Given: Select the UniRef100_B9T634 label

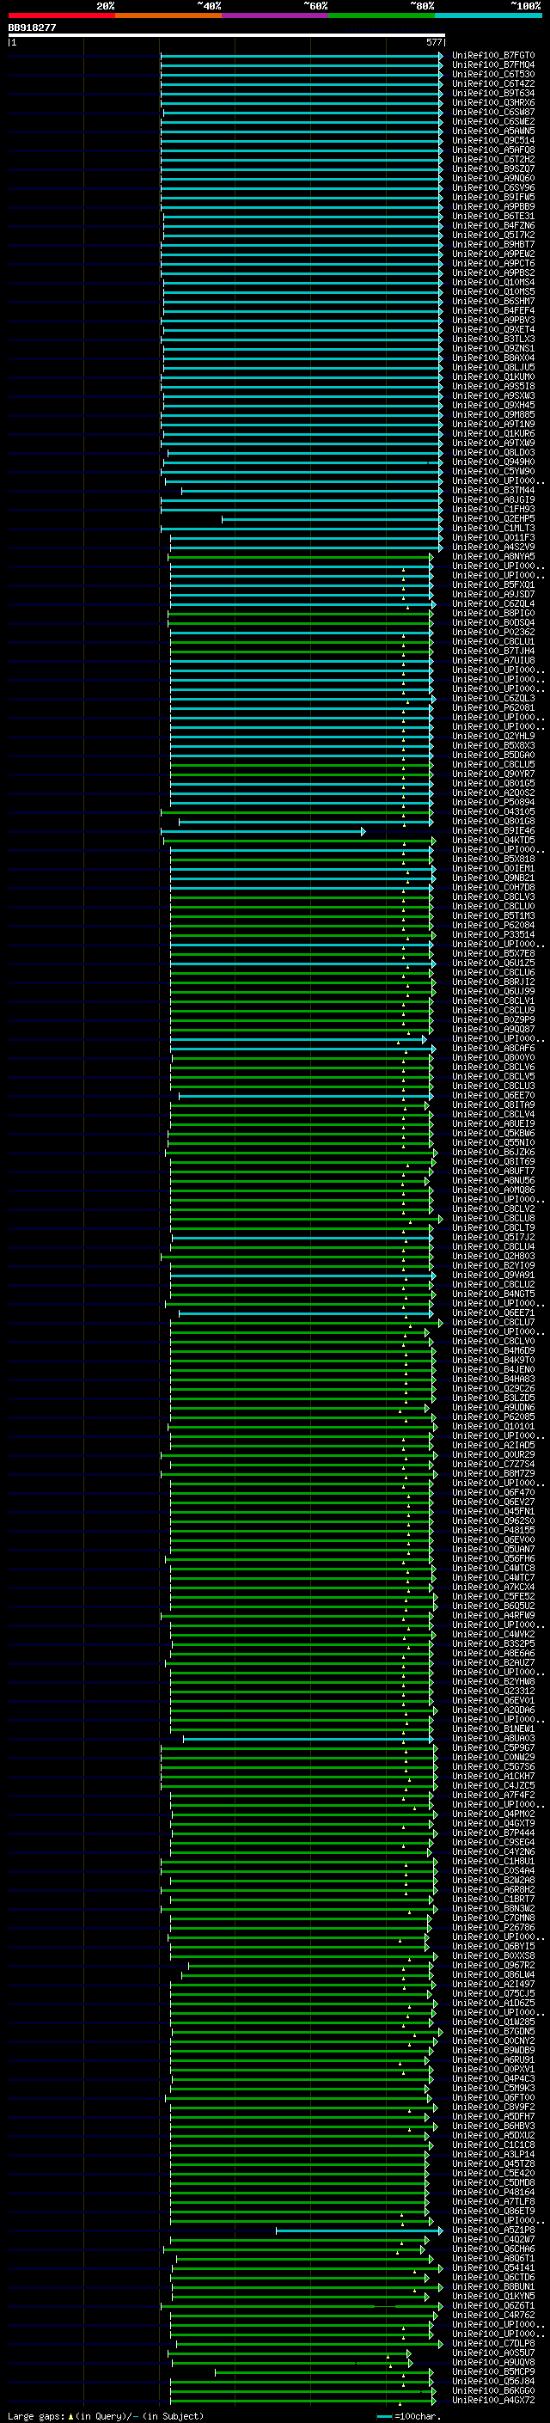Looking at the screenshot, I should pos(493,93).
